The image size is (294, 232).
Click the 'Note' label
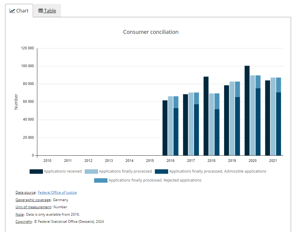pyautogui.click(x=20, y=214)
